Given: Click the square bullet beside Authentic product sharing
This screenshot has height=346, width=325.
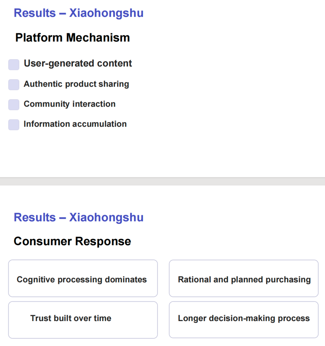Looking at the screenshot, I should coord(14,85).
